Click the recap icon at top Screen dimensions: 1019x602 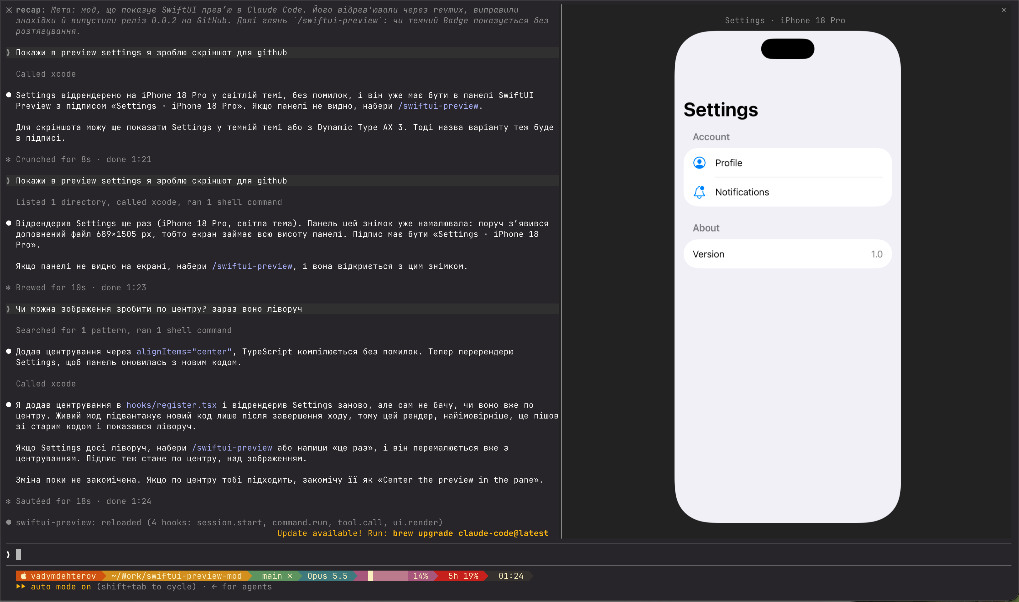click(9, 10)
